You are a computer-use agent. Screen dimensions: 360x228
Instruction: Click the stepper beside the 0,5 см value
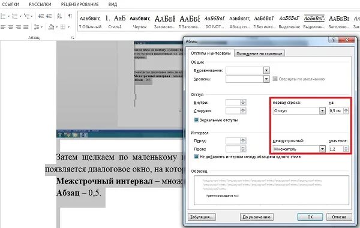346,111
